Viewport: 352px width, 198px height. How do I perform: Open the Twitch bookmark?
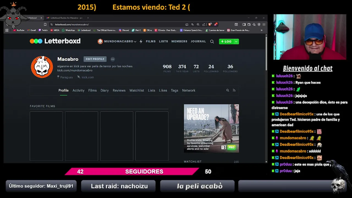pos(43,30)
